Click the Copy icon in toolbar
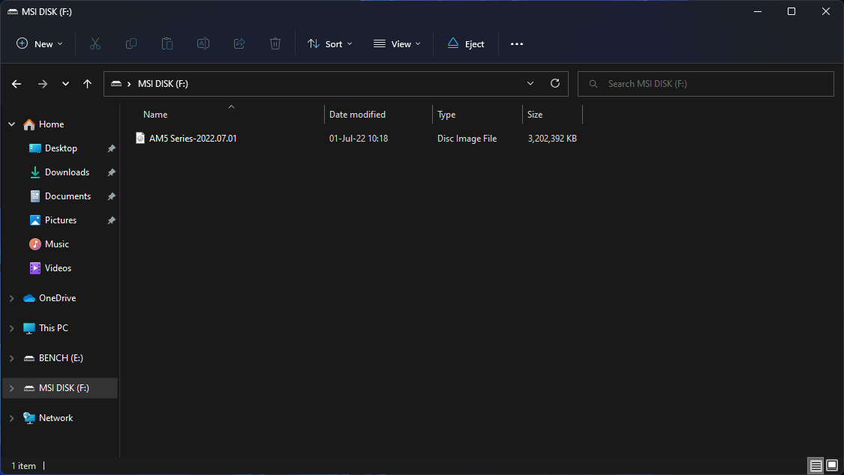The height and width of the screenshot is (475, 844). [x=131, y=43]
